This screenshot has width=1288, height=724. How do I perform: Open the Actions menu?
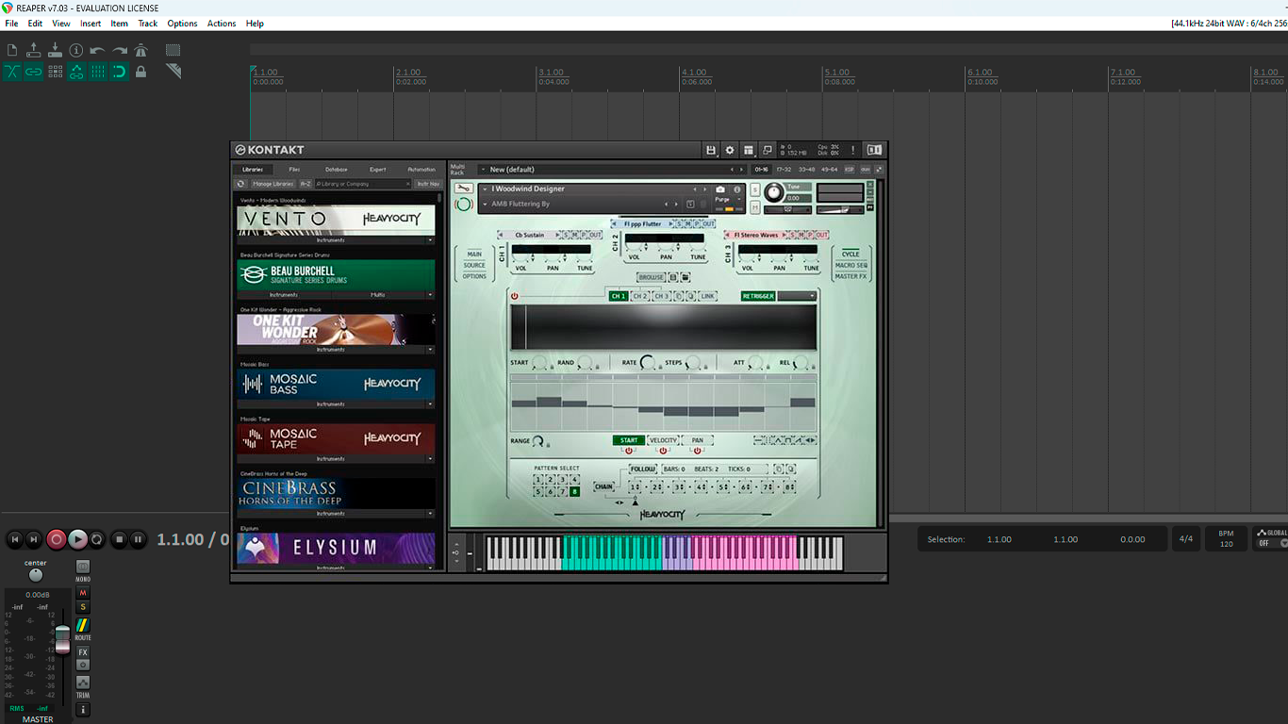[x=222, y=24]
